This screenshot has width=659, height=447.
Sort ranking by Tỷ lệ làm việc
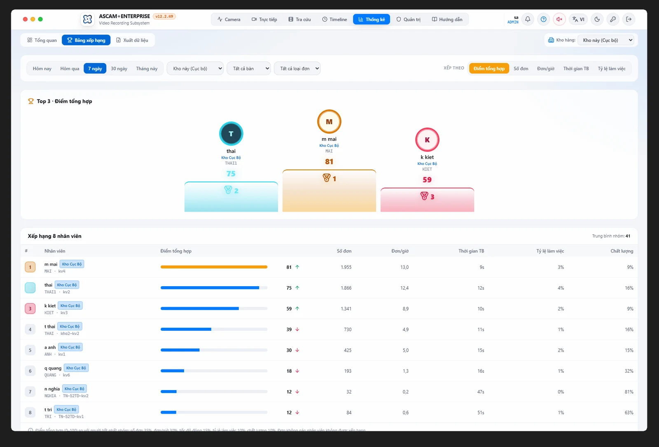tap(612, 68)
